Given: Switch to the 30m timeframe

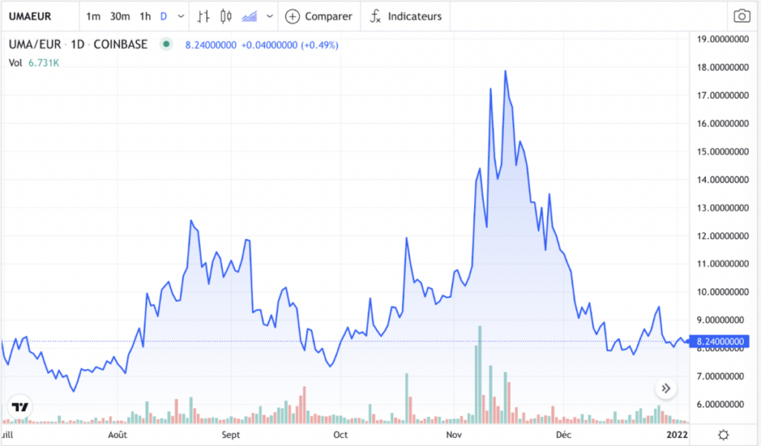Looking at the screenshot, I should pos(120,16).
